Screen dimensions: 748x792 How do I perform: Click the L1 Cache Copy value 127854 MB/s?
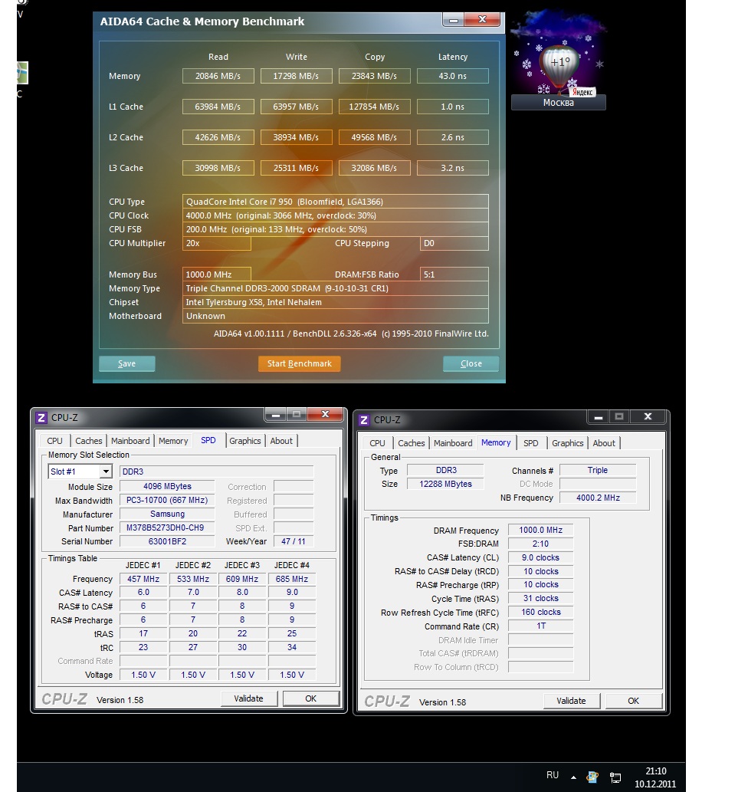pos(374,107)
